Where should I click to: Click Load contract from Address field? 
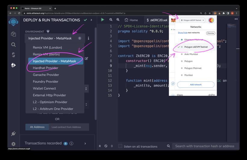[69, 127]
